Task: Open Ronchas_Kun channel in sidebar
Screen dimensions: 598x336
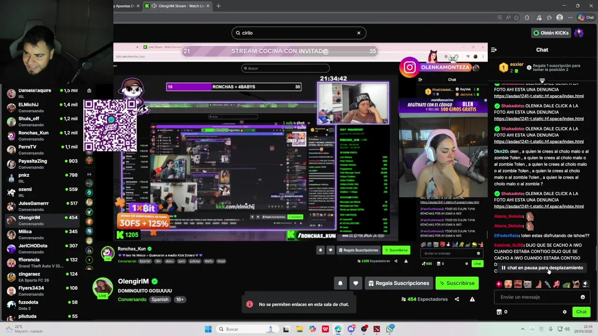Action: point(42,135)
